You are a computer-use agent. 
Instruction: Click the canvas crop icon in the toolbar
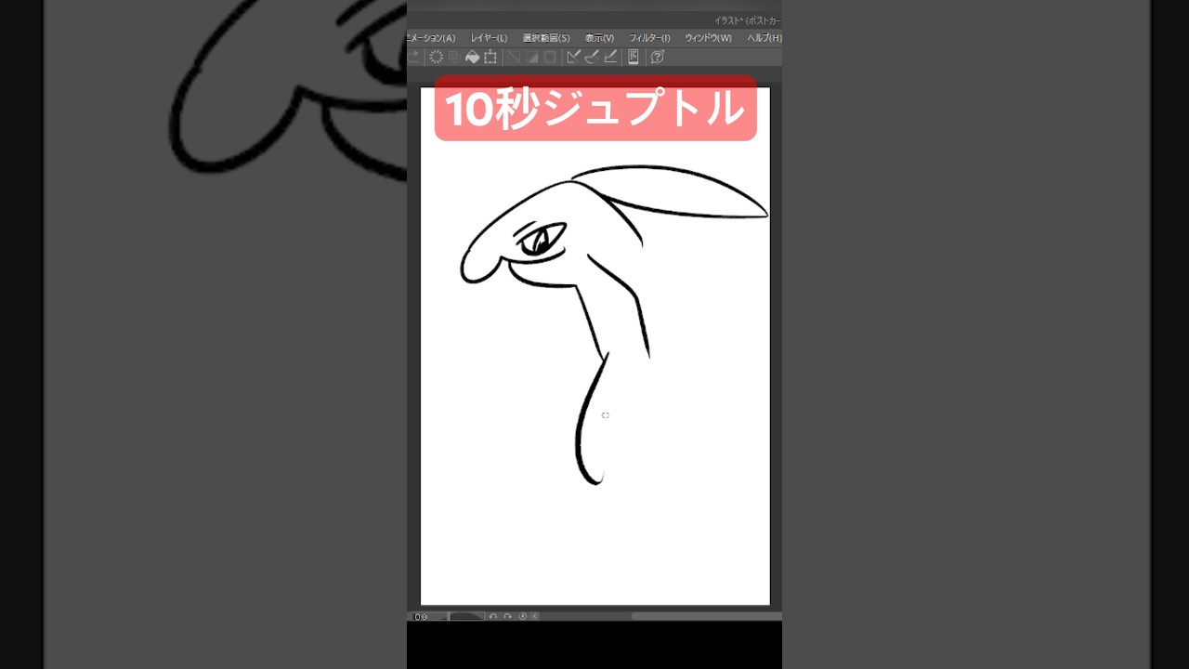(490, 57)
